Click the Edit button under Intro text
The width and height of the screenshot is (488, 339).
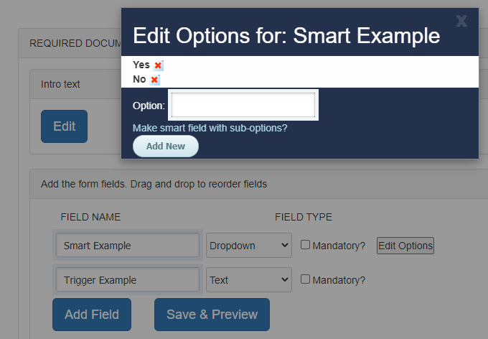click(64, 126)
